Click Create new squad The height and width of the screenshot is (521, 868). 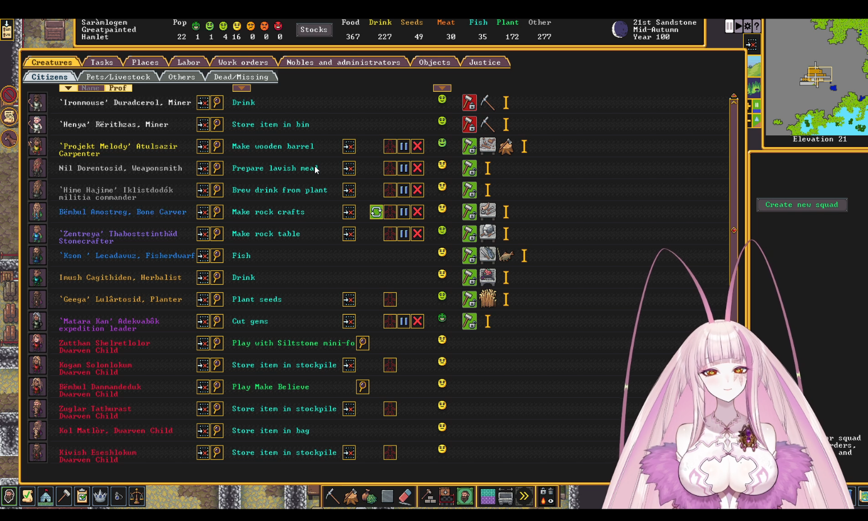802,205
